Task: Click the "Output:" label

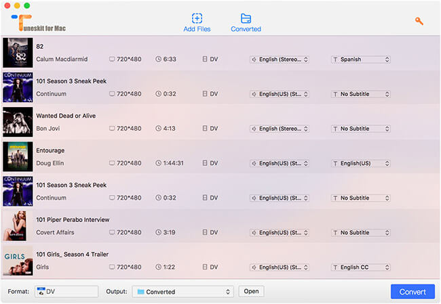Action: point(117,292)
